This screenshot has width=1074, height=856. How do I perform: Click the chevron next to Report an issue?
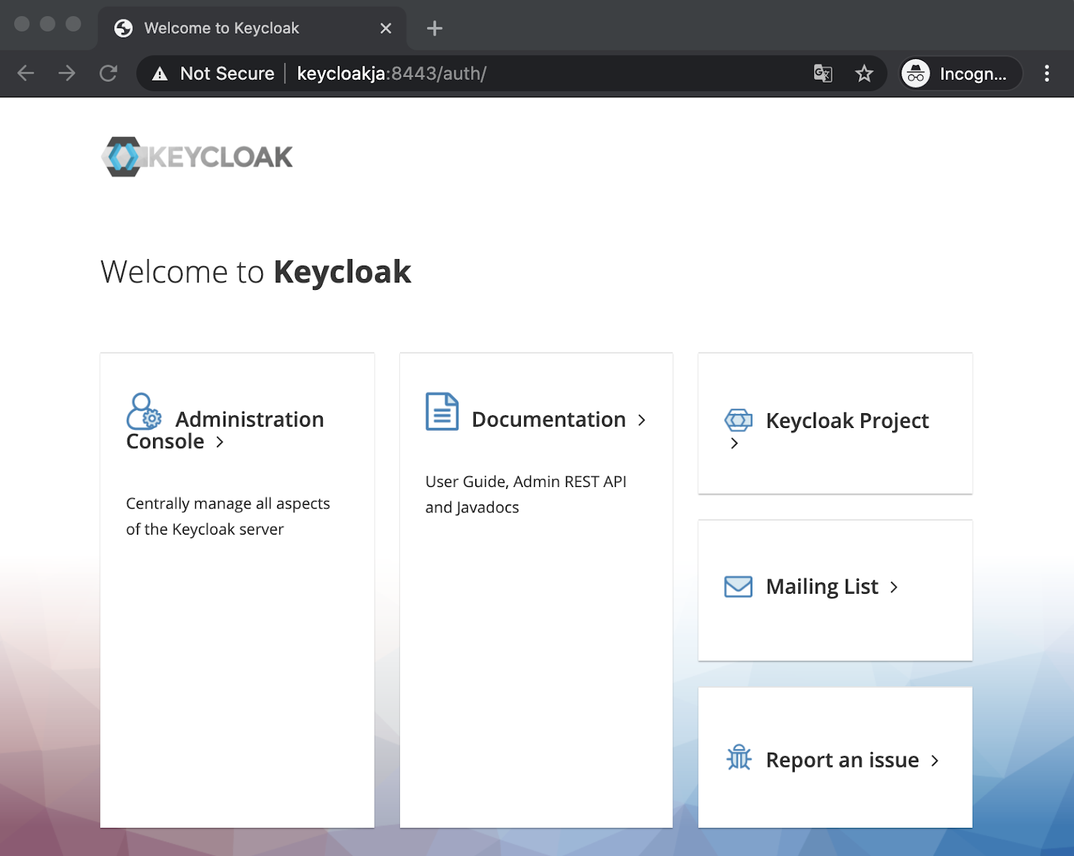click(934, 760)
